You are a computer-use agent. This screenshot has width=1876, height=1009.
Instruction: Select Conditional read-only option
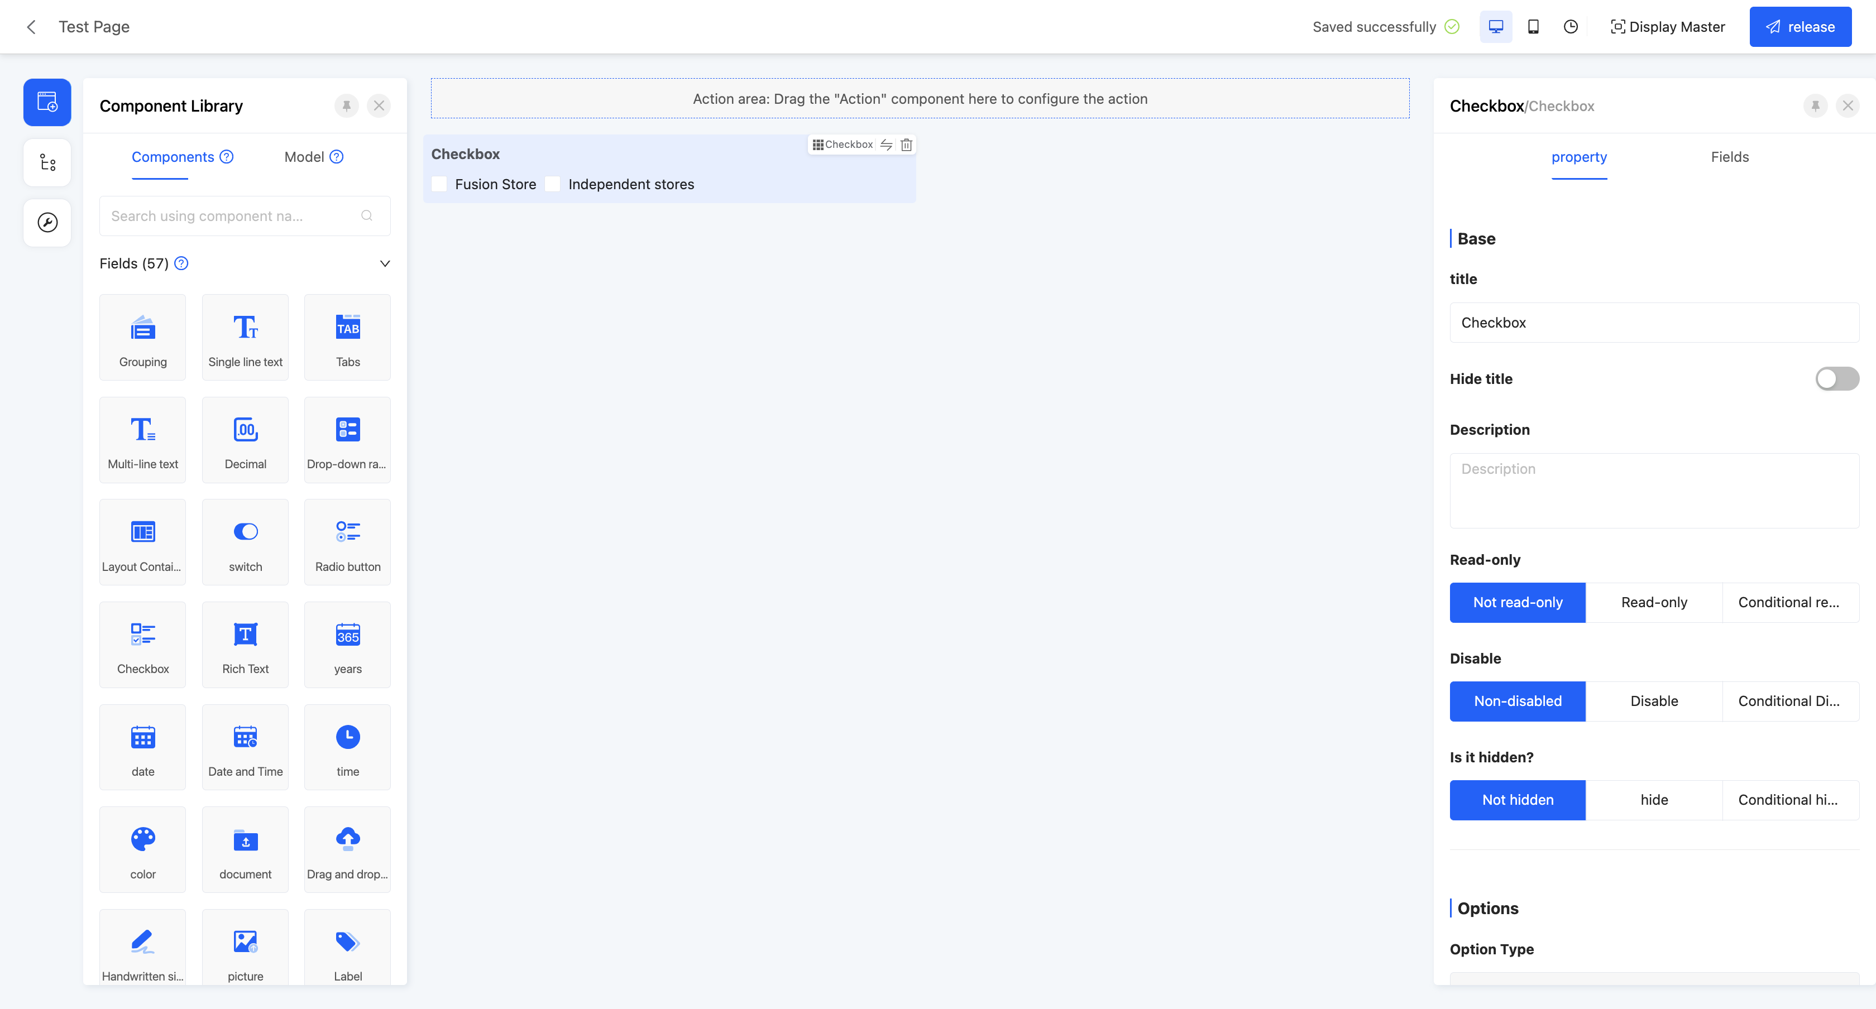[x=1789, y=602]
